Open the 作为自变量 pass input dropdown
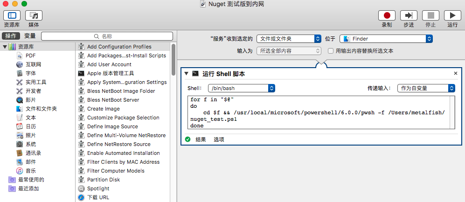The image size is (465, 202). coord(426,88)
